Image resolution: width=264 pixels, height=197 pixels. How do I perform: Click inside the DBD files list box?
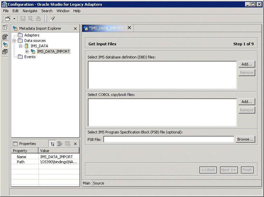click(162, 75)
